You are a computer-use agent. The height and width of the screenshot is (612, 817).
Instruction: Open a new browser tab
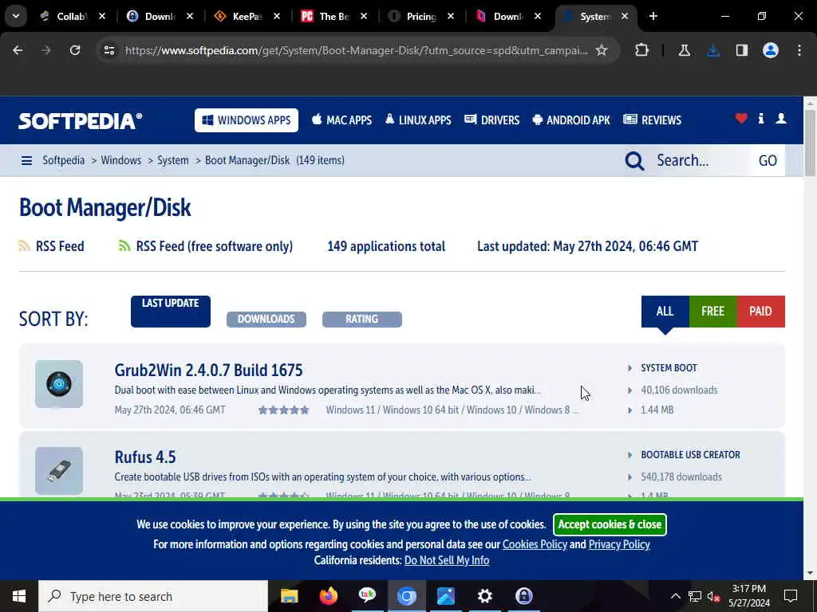(653, 16)
